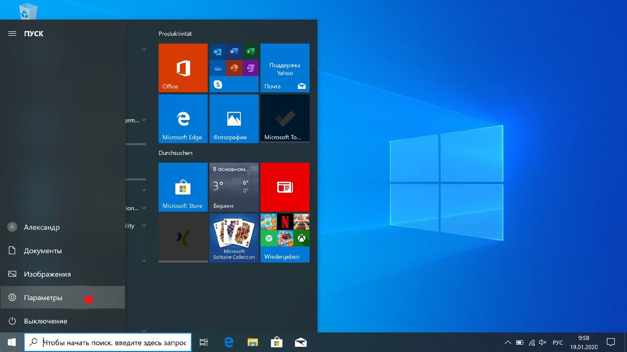Open the Microsoft Store tile
Image resolution: width=627 pixels, height=352 pixels.
coord(183,187)
